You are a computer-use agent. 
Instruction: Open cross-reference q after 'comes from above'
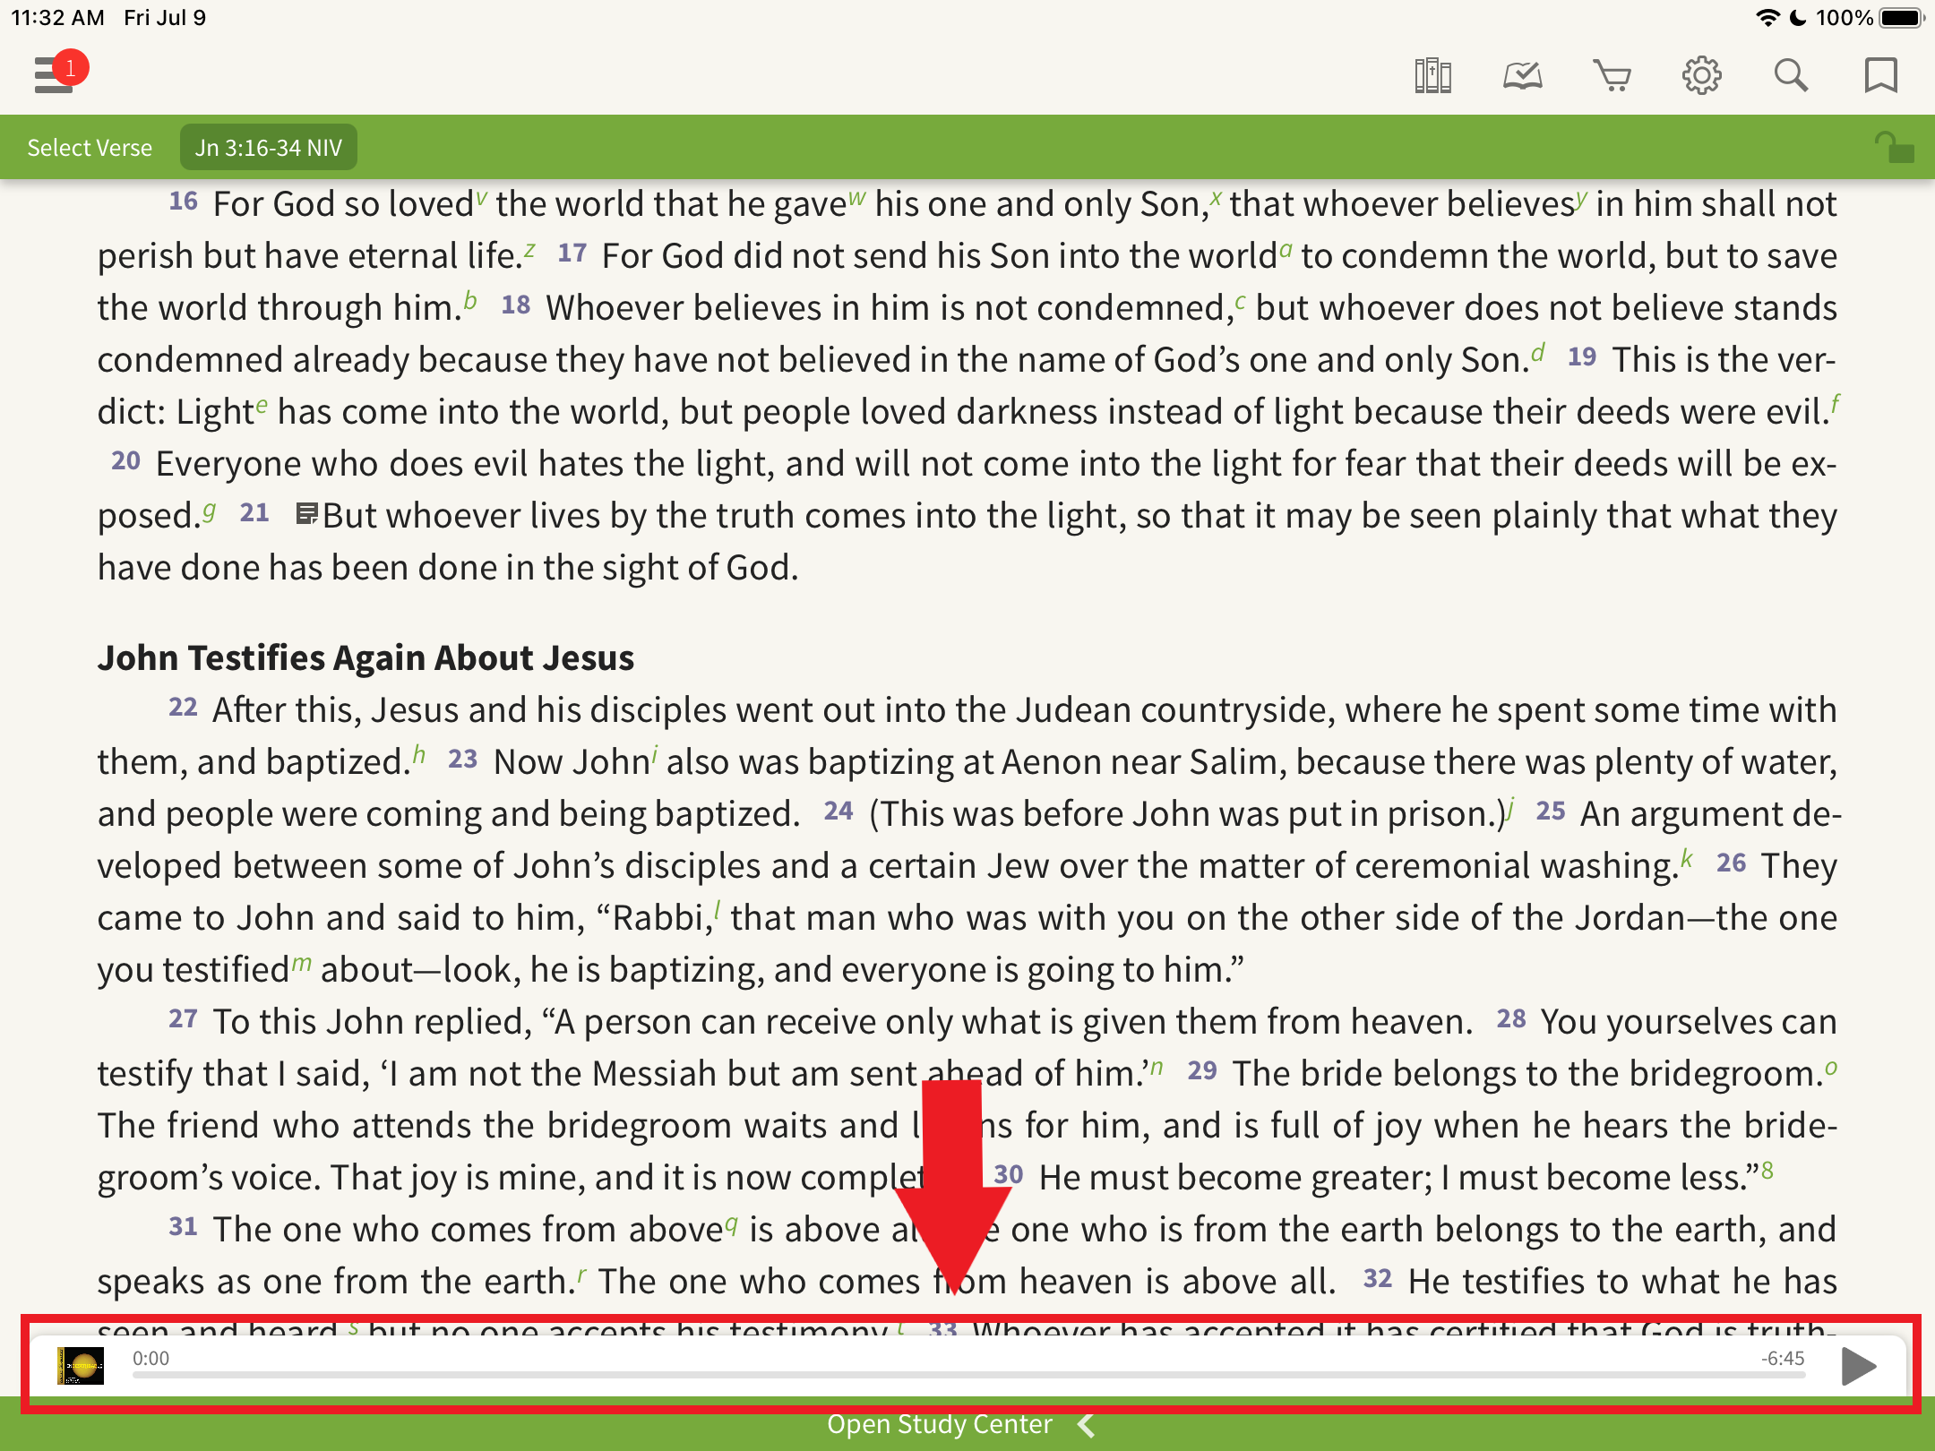[731, 1224]
